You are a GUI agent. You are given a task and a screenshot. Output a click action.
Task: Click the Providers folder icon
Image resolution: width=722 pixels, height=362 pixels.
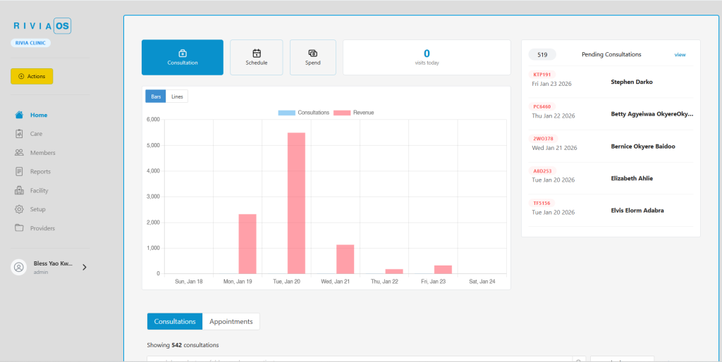tap(19, 228)
